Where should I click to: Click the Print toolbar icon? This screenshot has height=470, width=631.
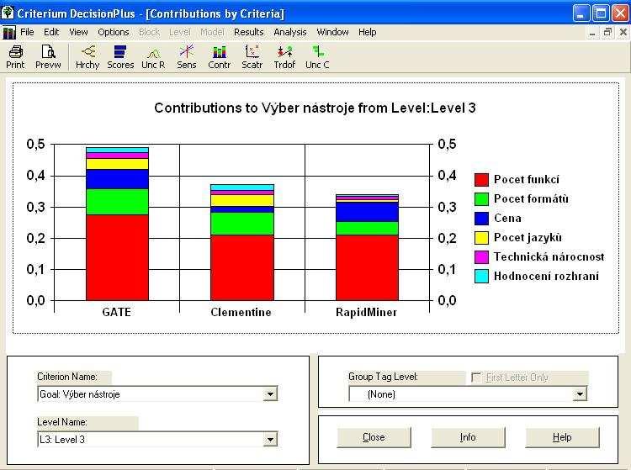16,57
